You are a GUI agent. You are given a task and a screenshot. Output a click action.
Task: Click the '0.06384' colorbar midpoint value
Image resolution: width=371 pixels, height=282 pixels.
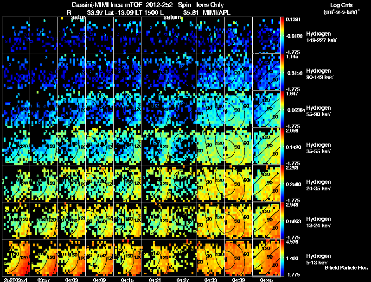[x=295, y=110]
